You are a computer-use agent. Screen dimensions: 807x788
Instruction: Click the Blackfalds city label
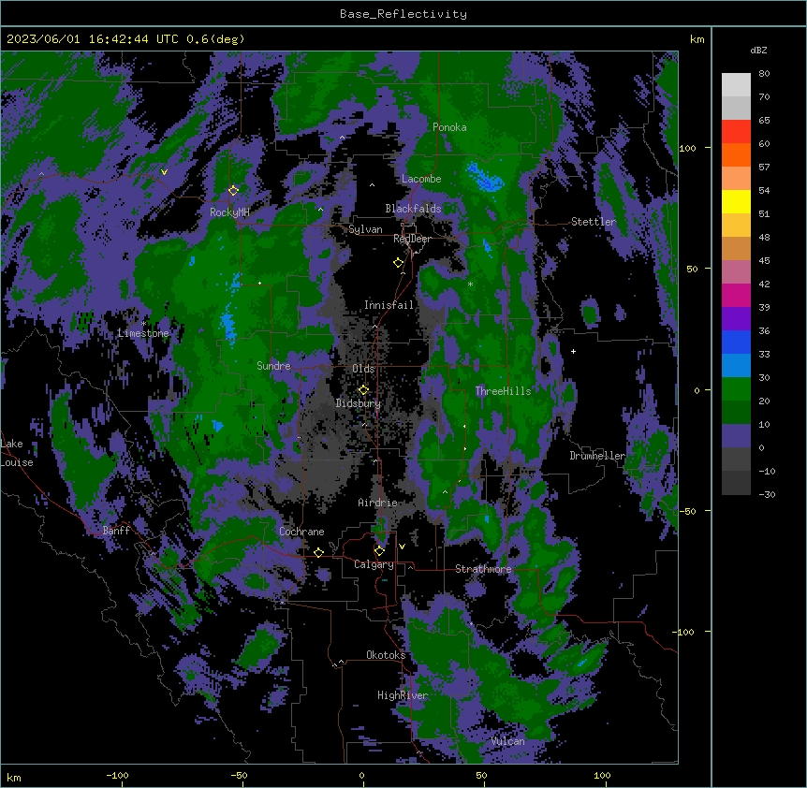click(413, 209)
